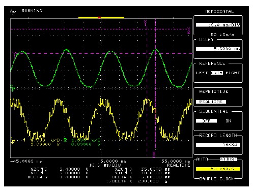254x191 pixels.
Task: Click the yellow acquisition memory bar
Action: coord(101,17)
